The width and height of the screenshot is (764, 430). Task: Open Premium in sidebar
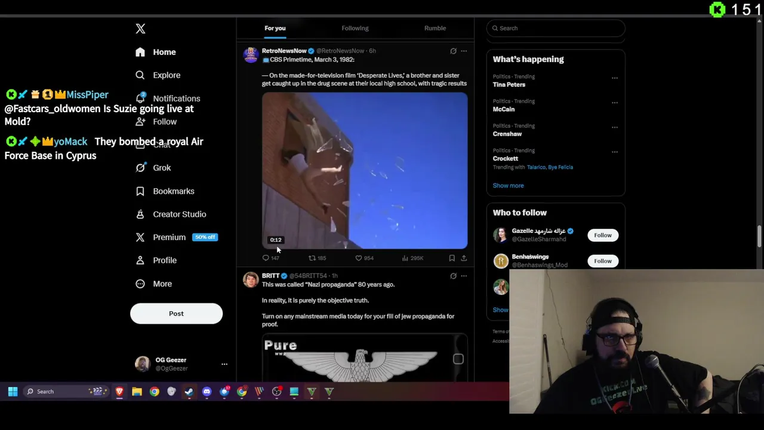click(x=176, y=237)
